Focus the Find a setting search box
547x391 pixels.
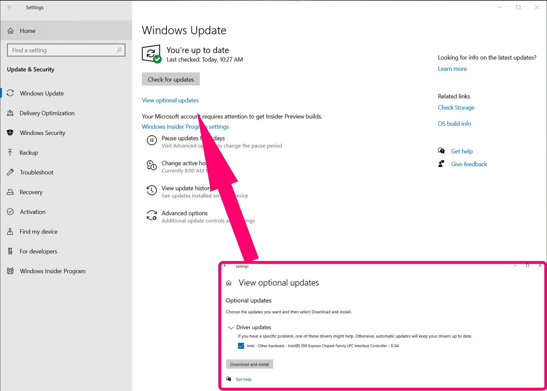tap(62, 50)
